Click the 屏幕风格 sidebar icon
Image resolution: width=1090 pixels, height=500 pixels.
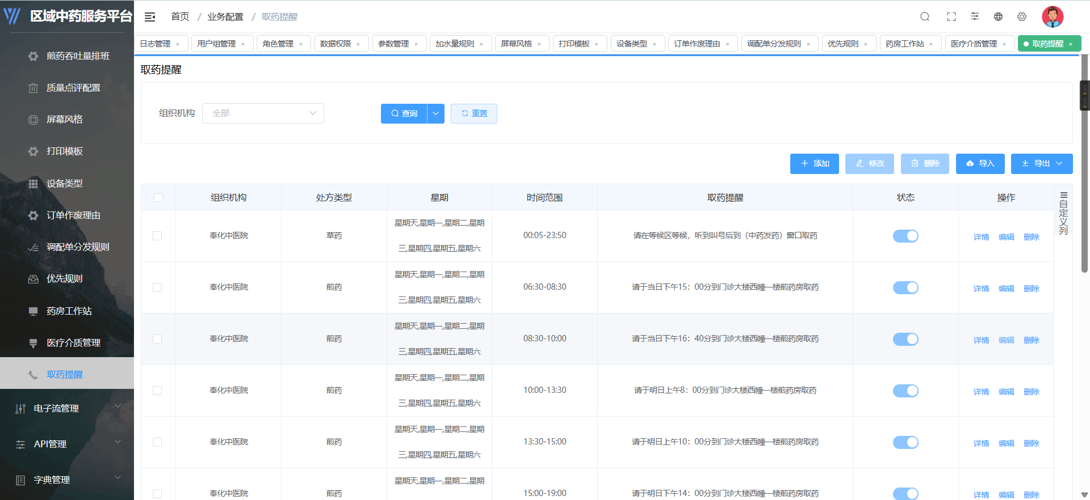point(33,120)
